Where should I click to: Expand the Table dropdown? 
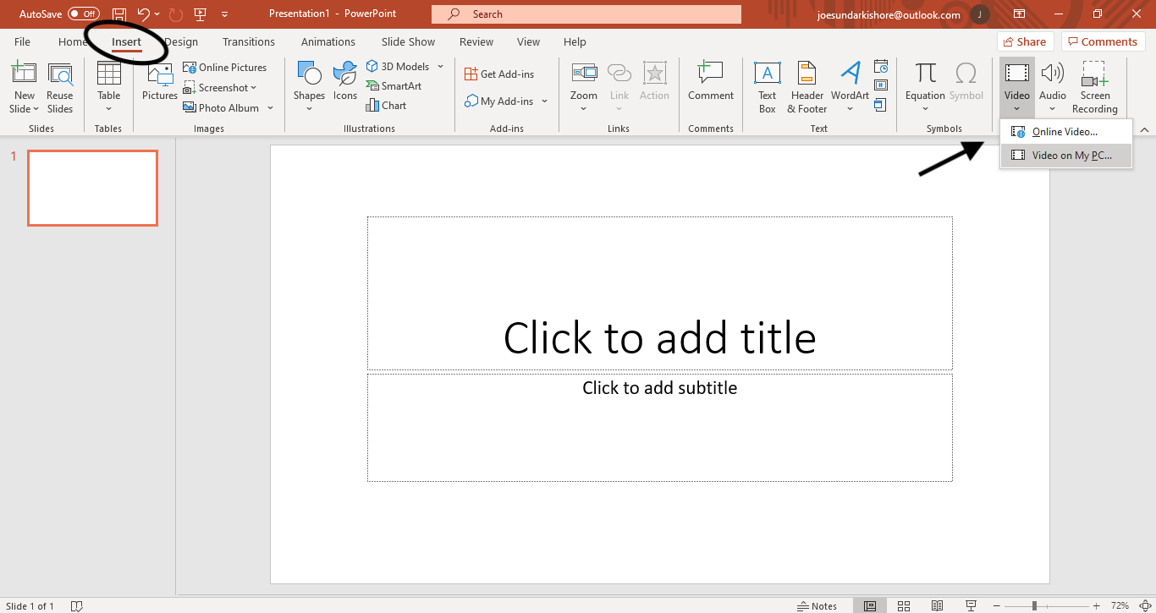(109, 108)
